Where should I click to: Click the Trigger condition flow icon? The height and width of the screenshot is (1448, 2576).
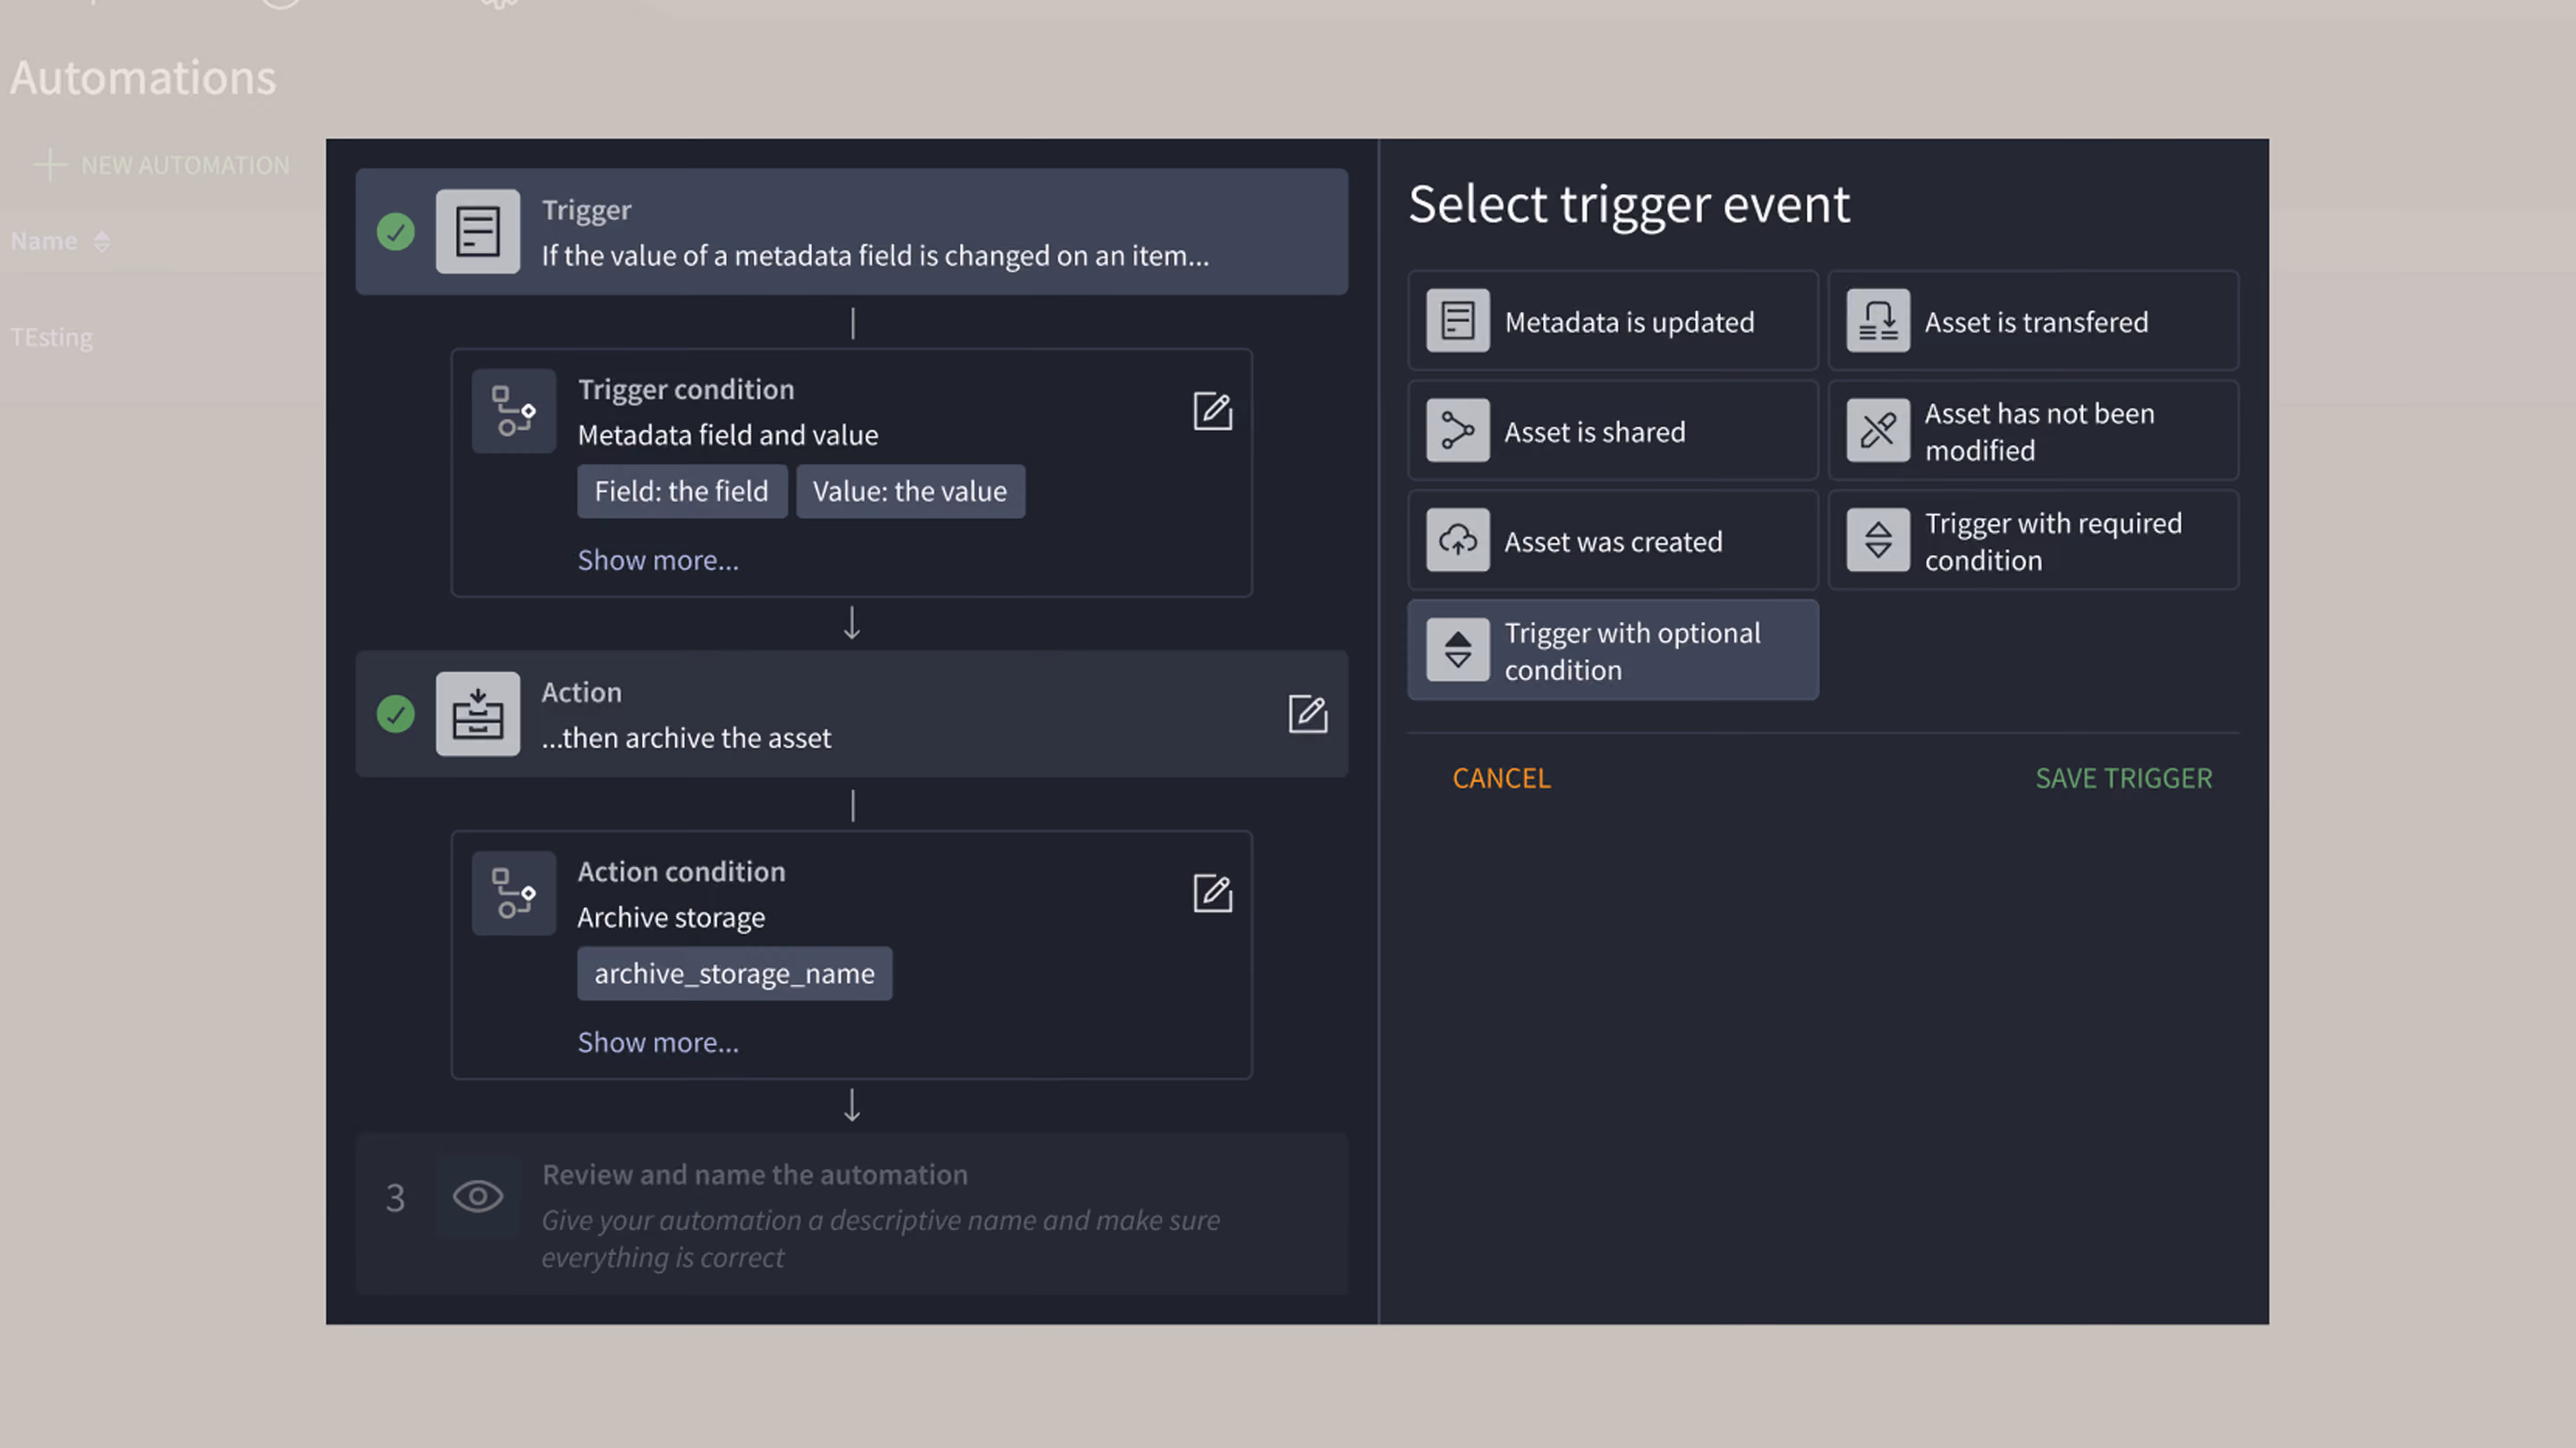click(x=513, y=411)
